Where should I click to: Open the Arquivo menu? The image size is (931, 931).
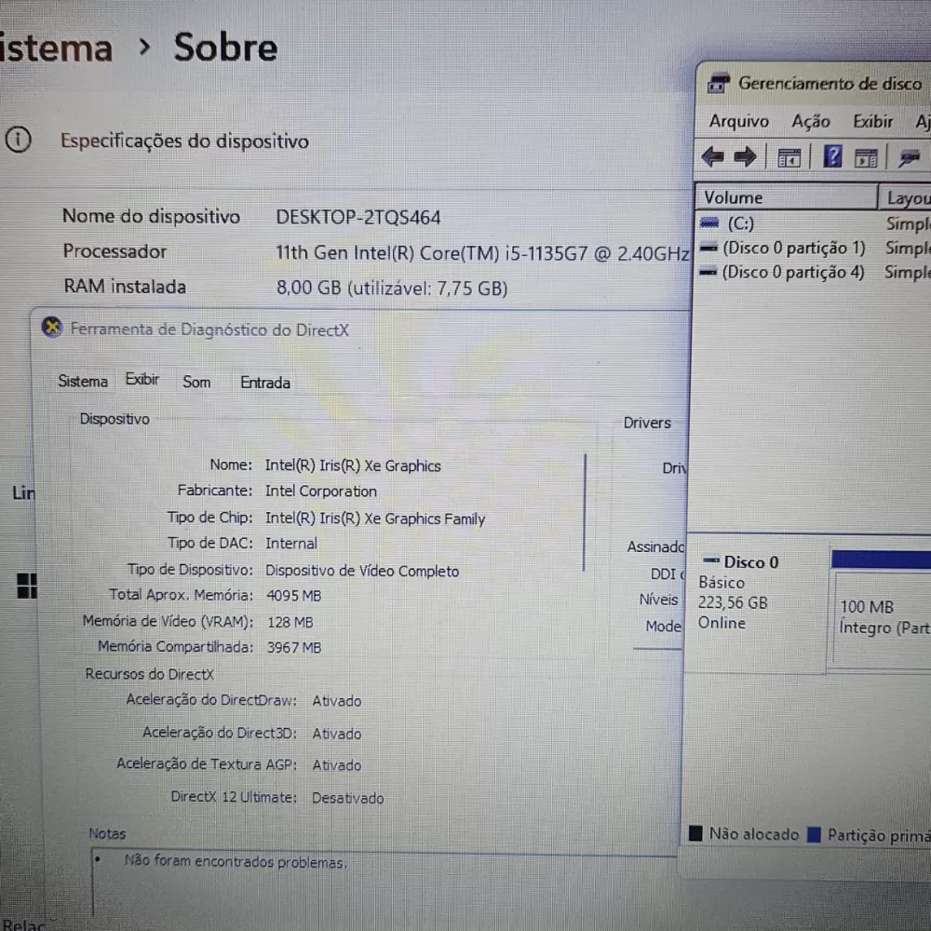[738, 122]
